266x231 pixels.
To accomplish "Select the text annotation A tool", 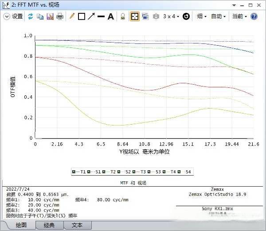I will (x=111, y=16).
